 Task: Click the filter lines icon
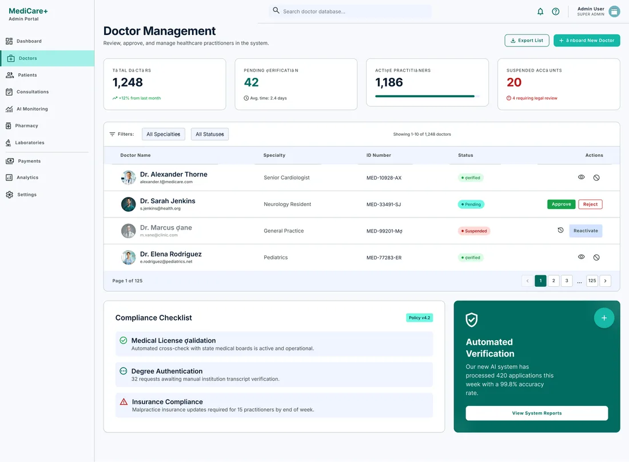[x=112, y=134]
